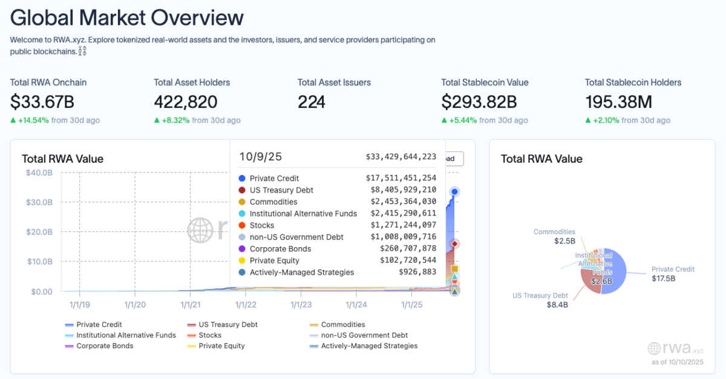Click the yellow square Commodities chart marker
This screenshot has height=379, width=726.
455,269
